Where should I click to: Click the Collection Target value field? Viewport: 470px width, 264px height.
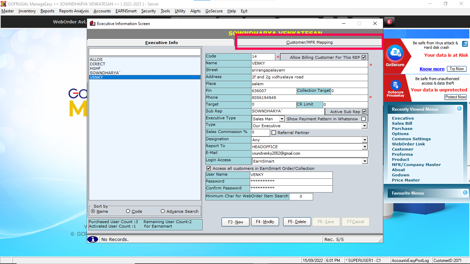point(349,91)
